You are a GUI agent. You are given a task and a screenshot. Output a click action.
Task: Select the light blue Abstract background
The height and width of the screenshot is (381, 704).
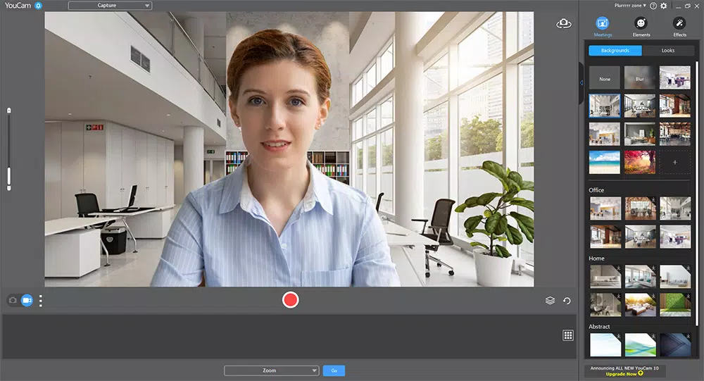pyautogui.click(x=605, y=344)
